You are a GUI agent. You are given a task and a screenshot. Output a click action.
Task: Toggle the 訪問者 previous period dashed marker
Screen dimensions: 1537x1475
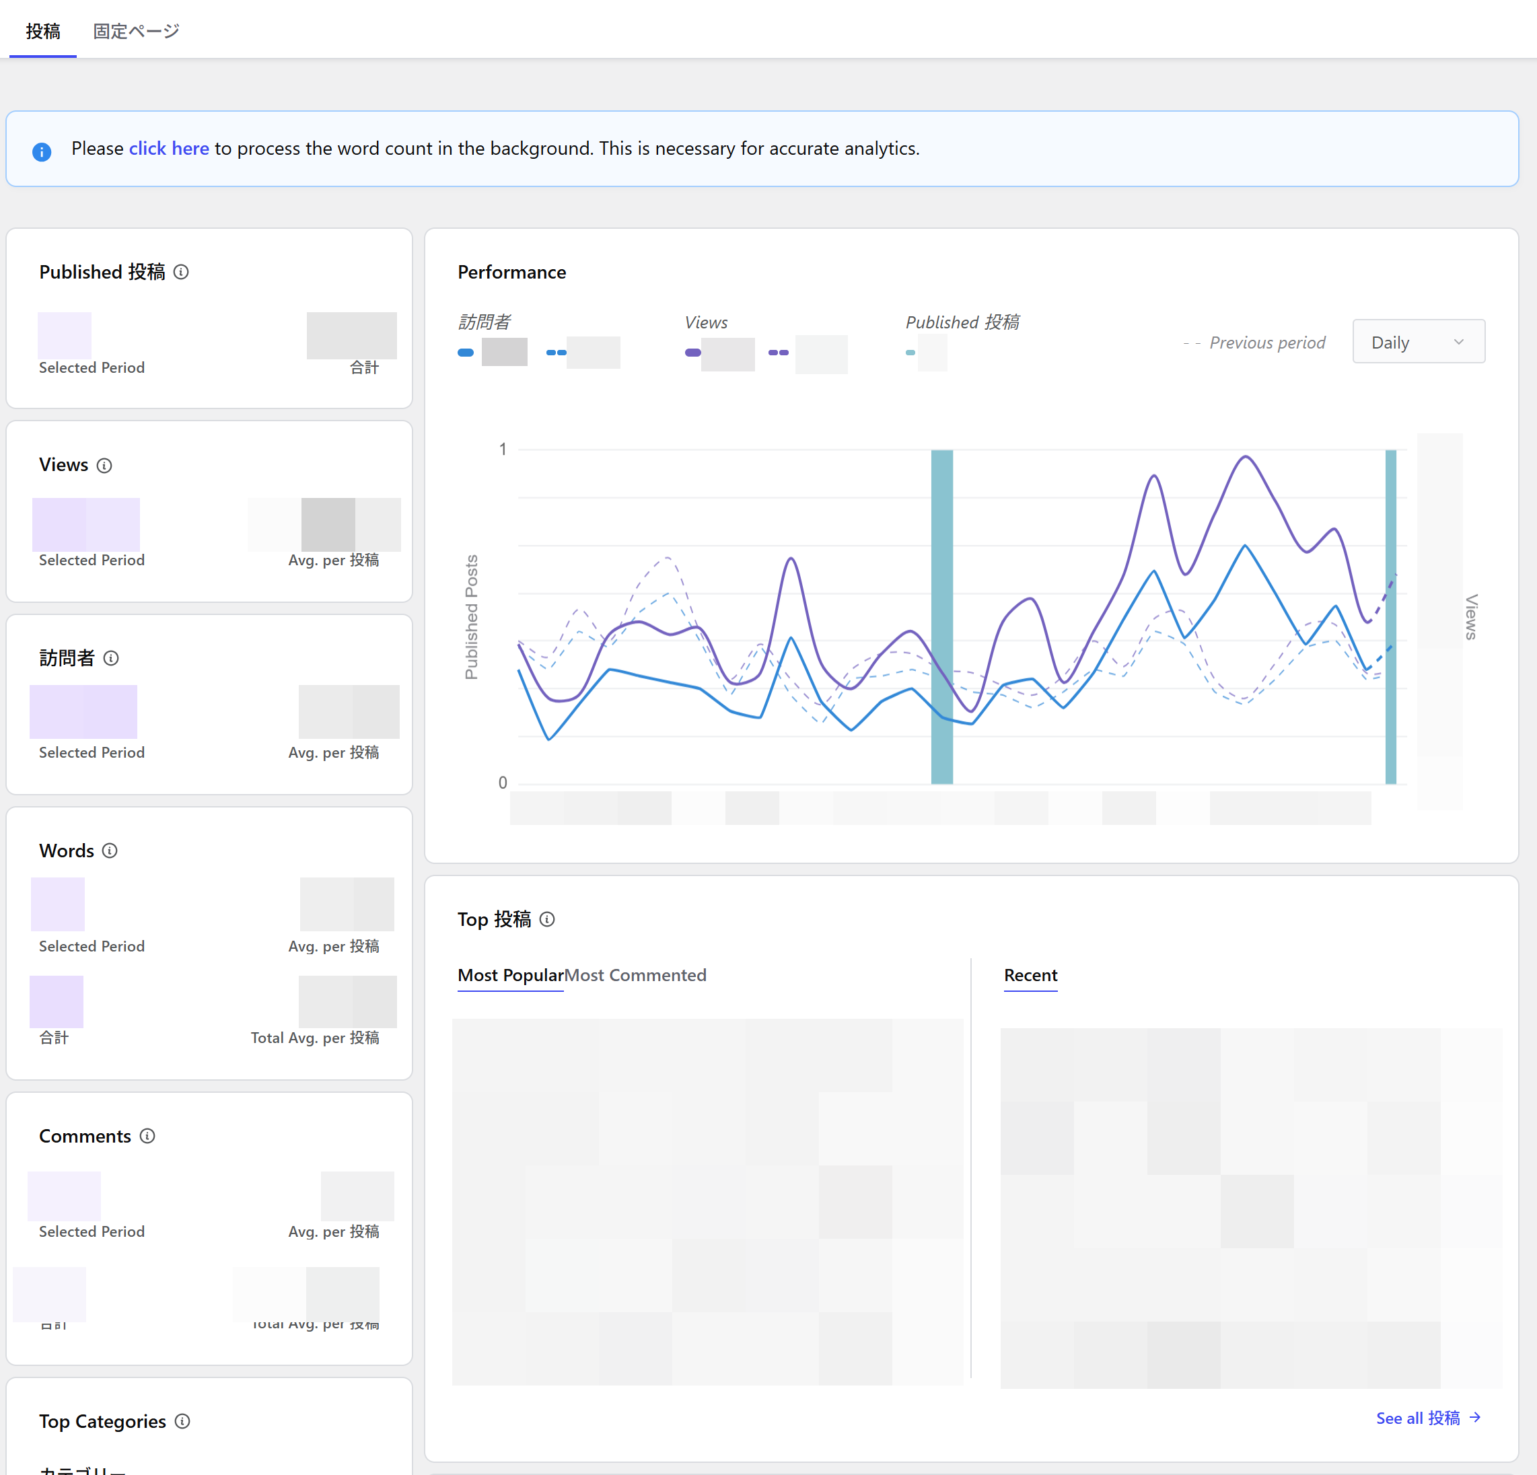click(556, 353)
